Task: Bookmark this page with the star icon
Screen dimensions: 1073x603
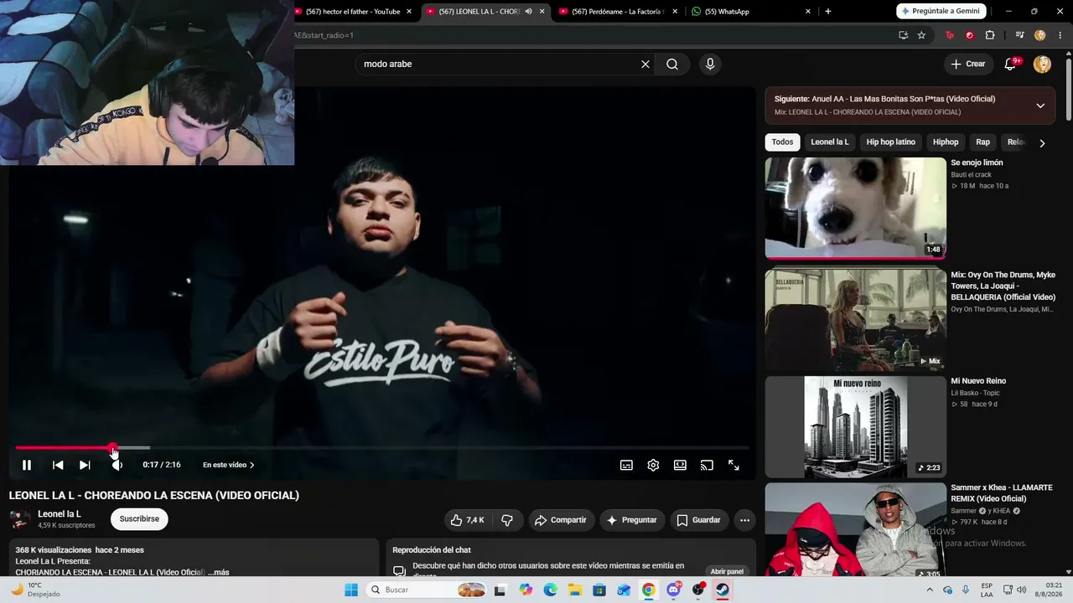Action: coord(921,35)
